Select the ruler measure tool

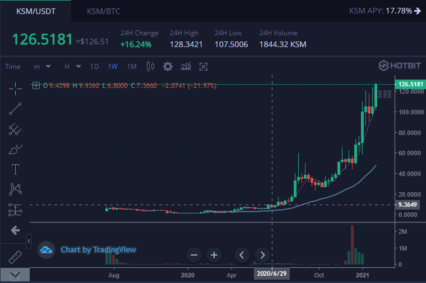(15, 257)
